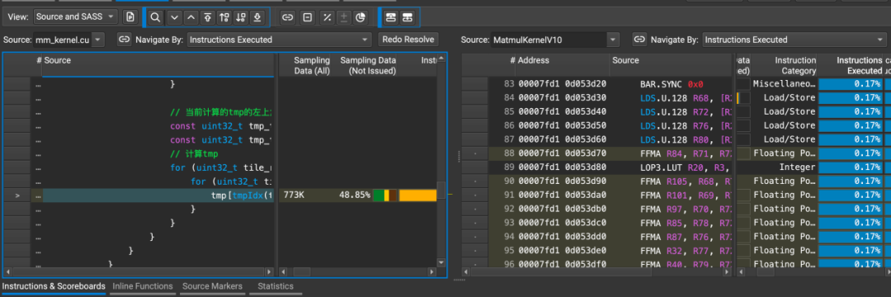Open the Source Markers tab

212,286
